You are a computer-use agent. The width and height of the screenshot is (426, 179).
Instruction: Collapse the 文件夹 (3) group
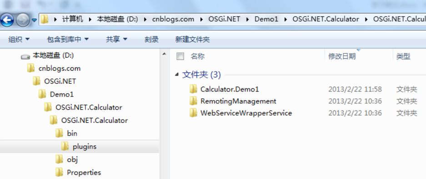[x=177, y=75]
